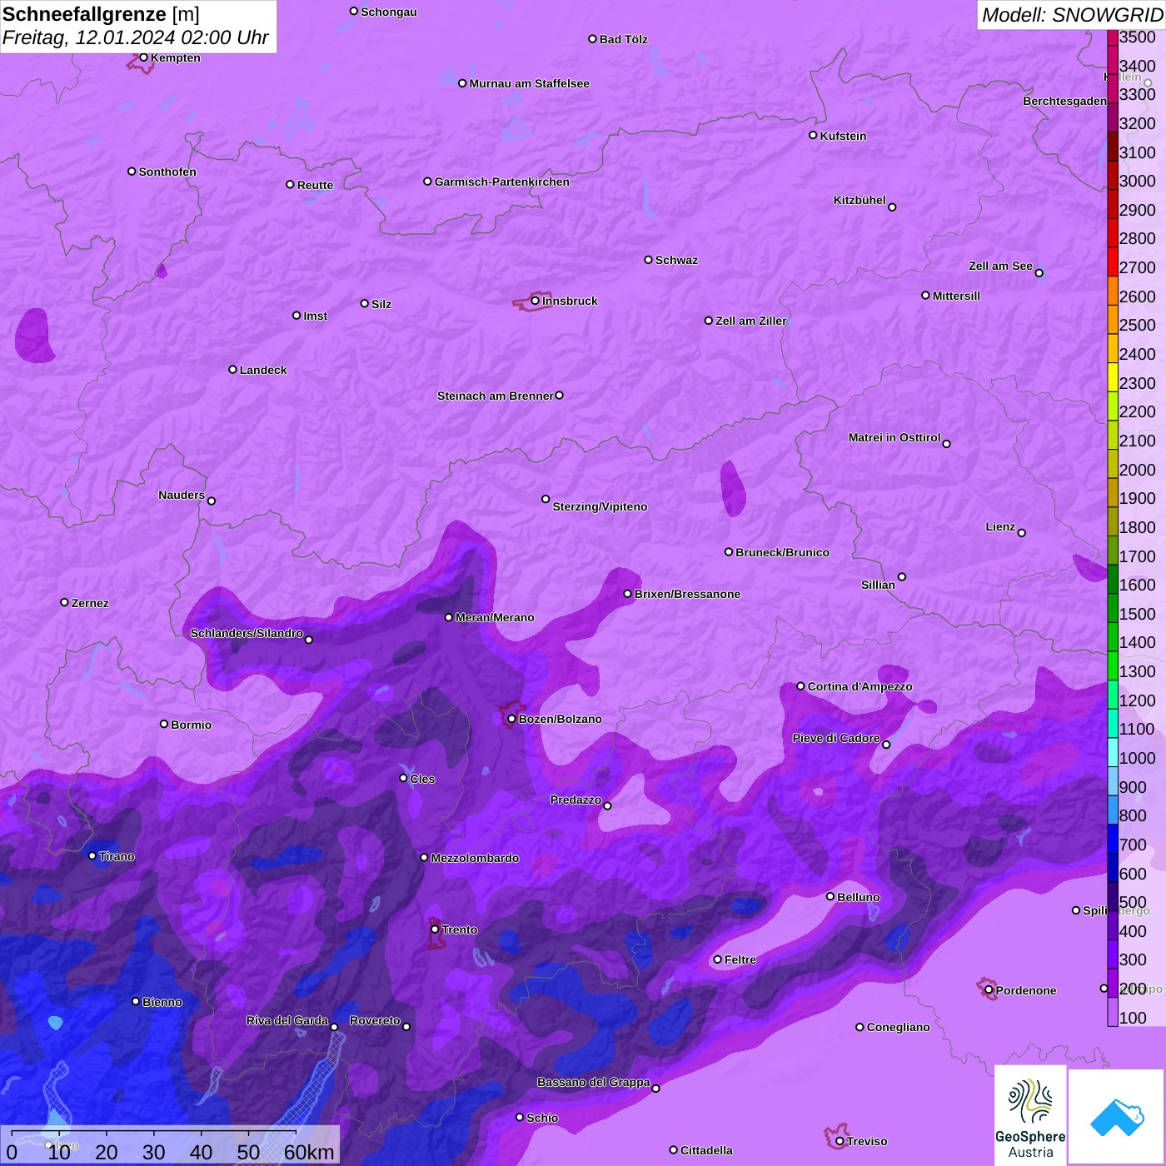The height and width of the screenshot is (1166, 1166).
Task: Select the Brixen/Bressanone label
Action: click(x=687, y=594)
